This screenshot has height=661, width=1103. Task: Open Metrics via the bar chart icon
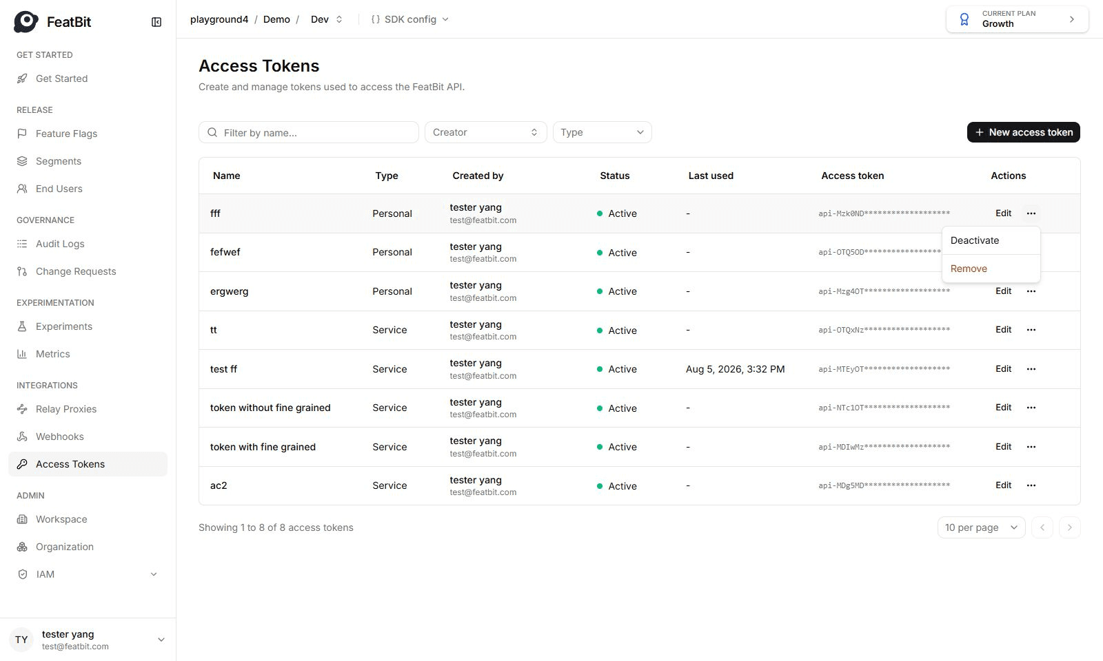point(22,354)
